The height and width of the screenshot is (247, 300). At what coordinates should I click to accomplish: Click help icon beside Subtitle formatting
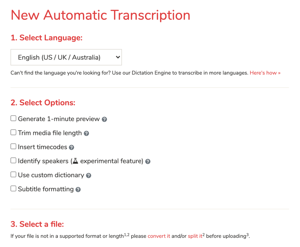pyautogui.click(x=78, y=190)
